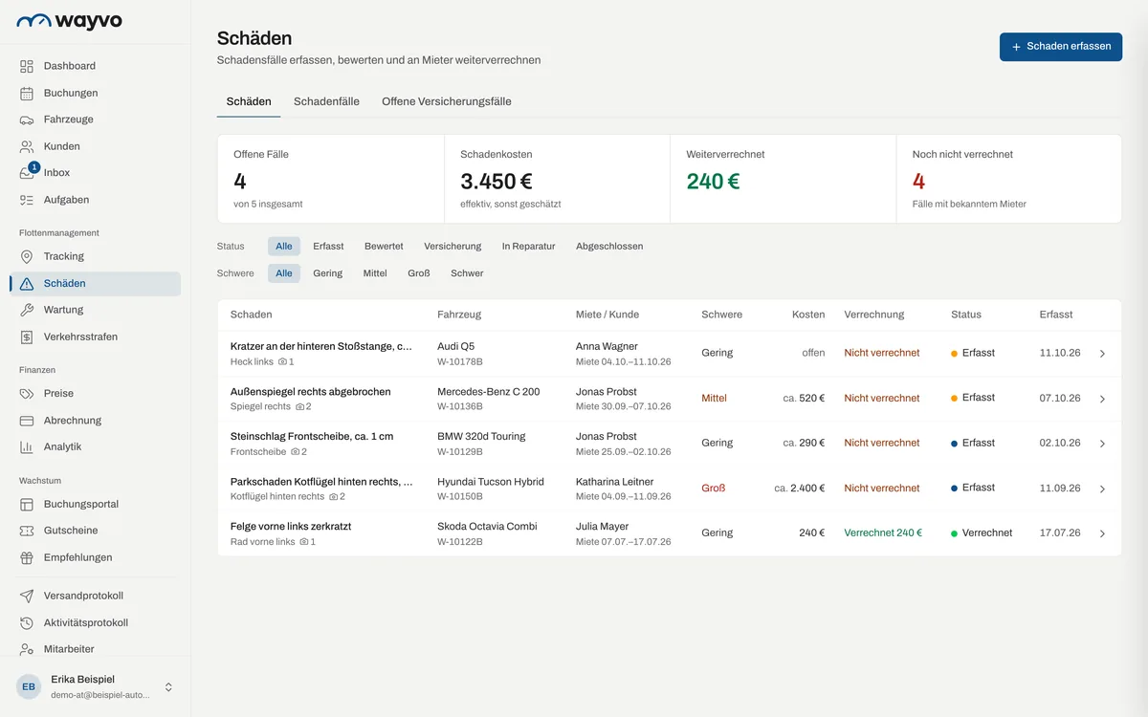
Task: Click photo icon beside Frontscheibe
Action: [x=296, y=452]
